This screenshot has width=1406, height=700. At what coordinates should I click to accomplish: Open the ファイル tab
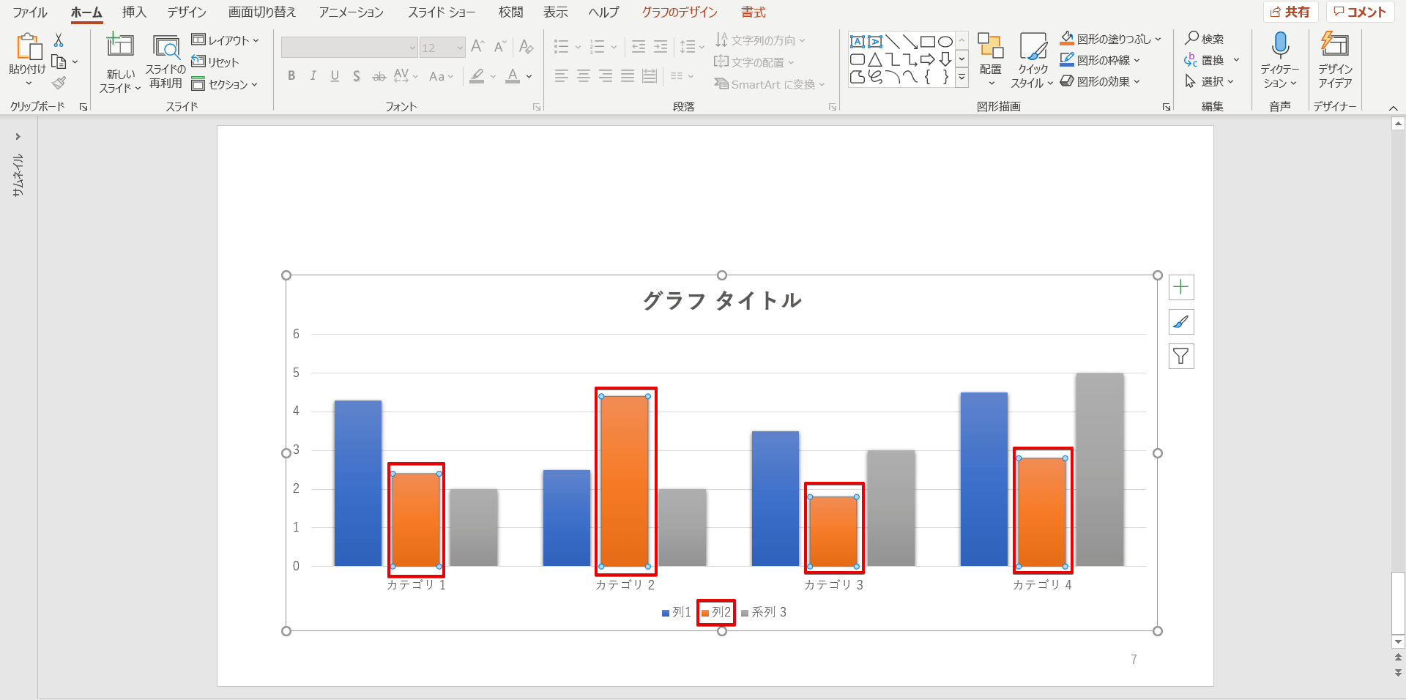[30, 12]
